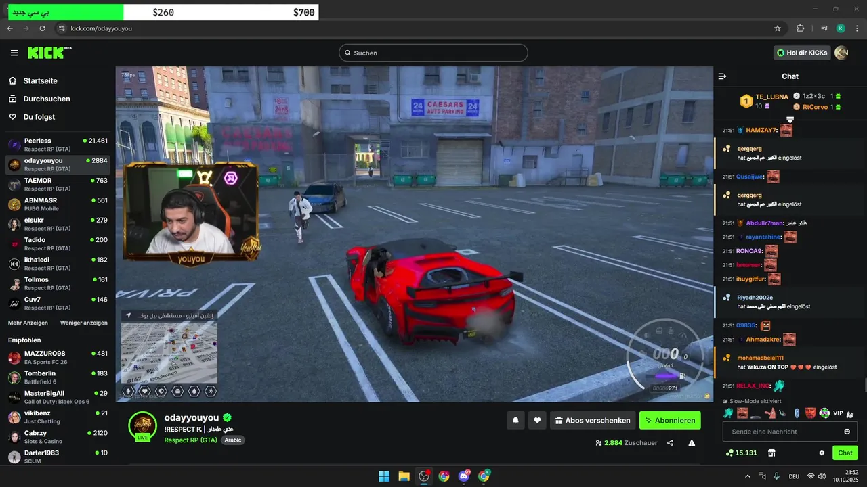Click the 15.131 channel points balance
The height and width of the screenshot is (487, 867).
tap(741, 453)
